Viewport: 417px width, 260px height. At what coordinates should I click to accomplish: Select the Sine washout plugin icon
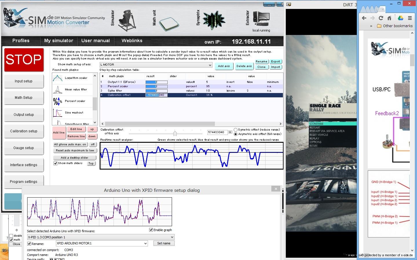point(58,113)
